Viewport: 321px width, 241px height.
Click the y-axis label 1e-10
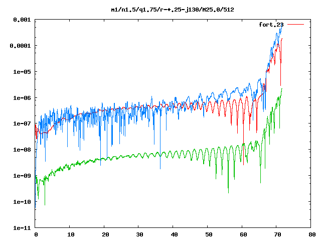(x=22, y=202)
